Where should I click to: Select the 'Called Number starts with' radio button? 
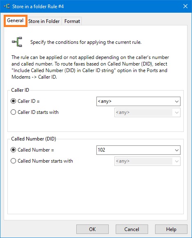pyautogui.click(x=14, y=161)
